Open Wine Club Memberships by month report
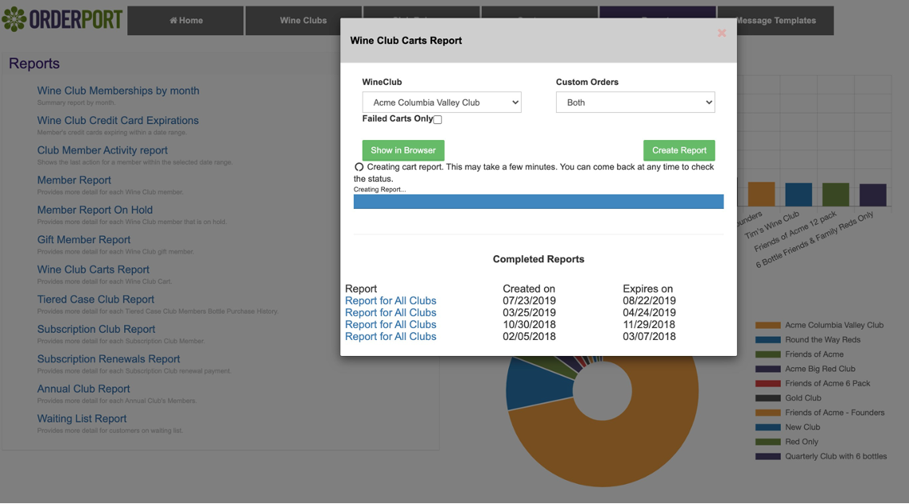Viewport: 909px width, 504px height. coord(118,90)
